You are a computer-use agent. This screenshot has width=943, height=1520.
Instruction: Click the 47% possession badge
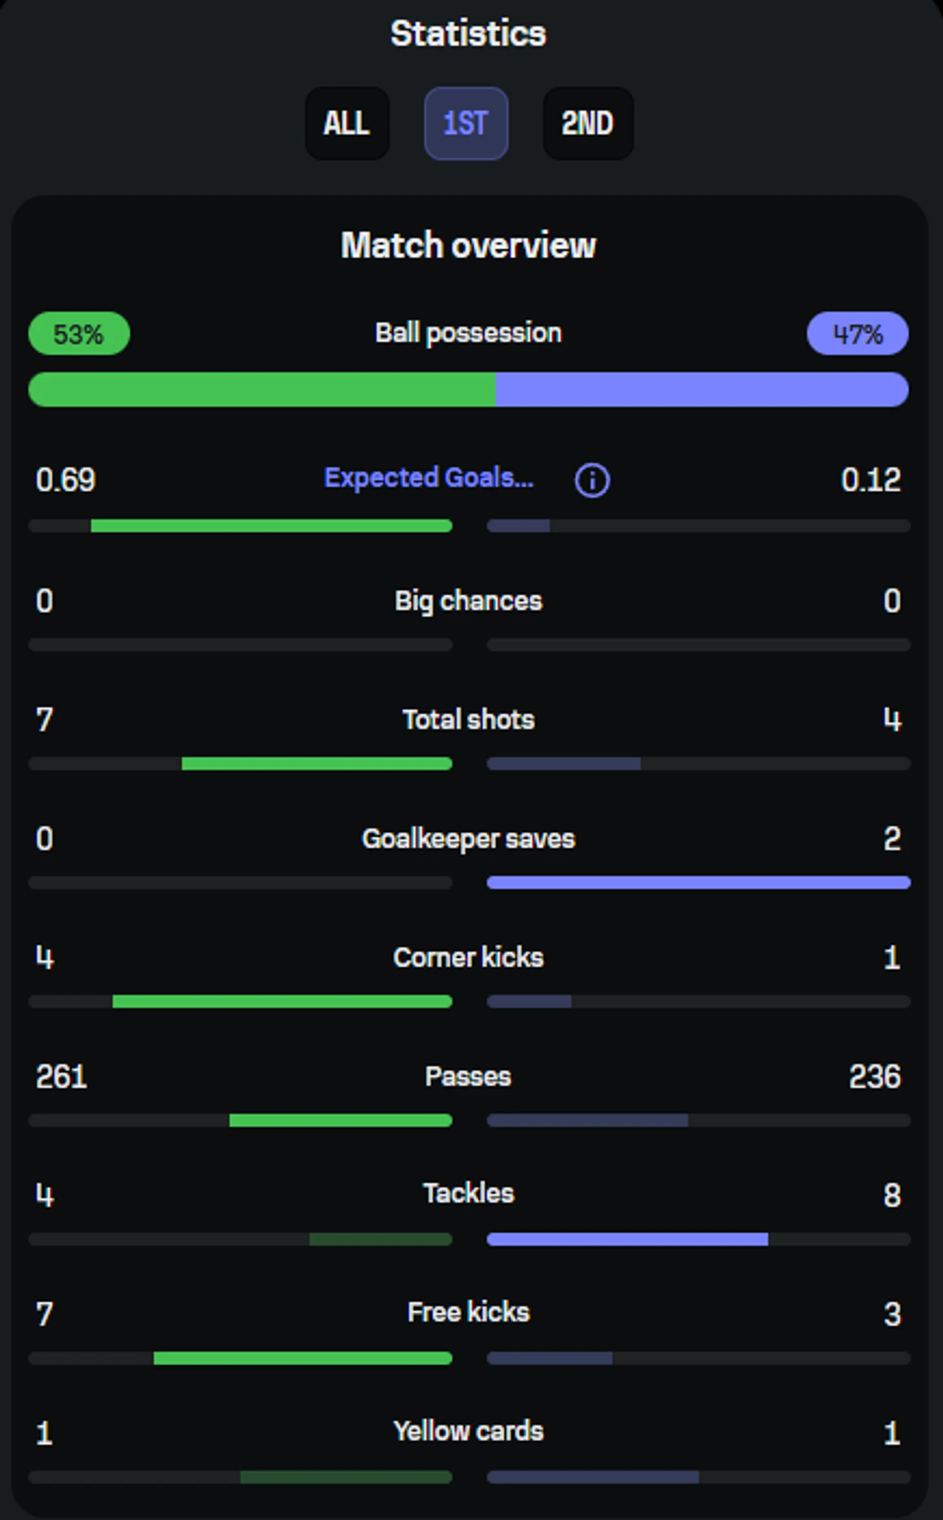[857, 334]
